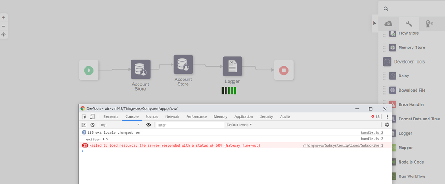This screenshot has height=184, width=445.
Task: Show the console sidebar icon
Action: coord(84,125)
